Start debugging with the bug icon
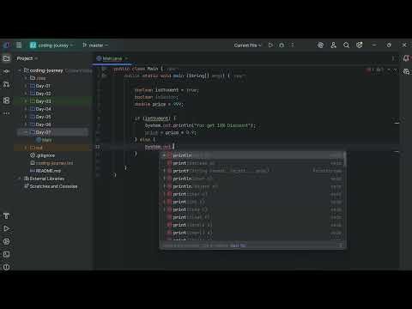 pos(282,45)
